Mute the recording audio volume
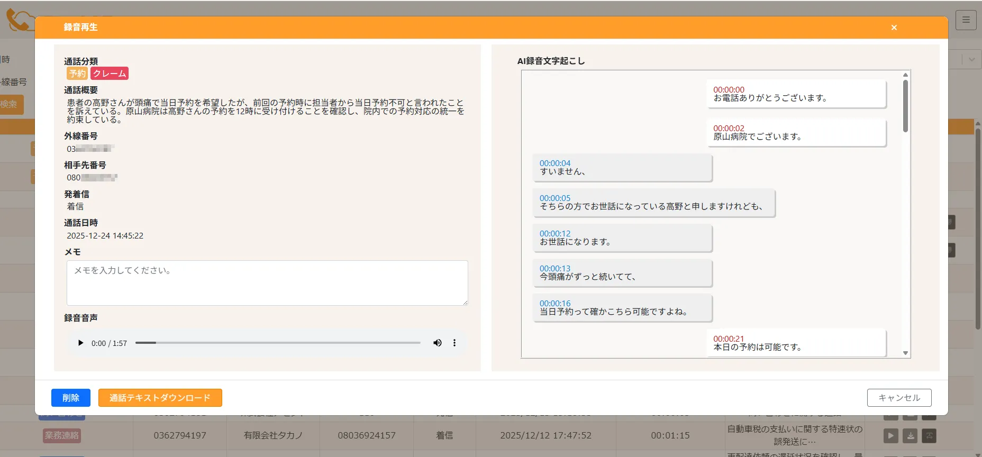 click(x=437, y=343)
